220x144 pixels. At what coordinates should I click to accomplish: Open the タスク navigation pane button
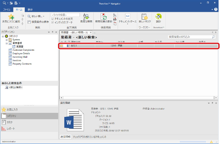point(10,122)
